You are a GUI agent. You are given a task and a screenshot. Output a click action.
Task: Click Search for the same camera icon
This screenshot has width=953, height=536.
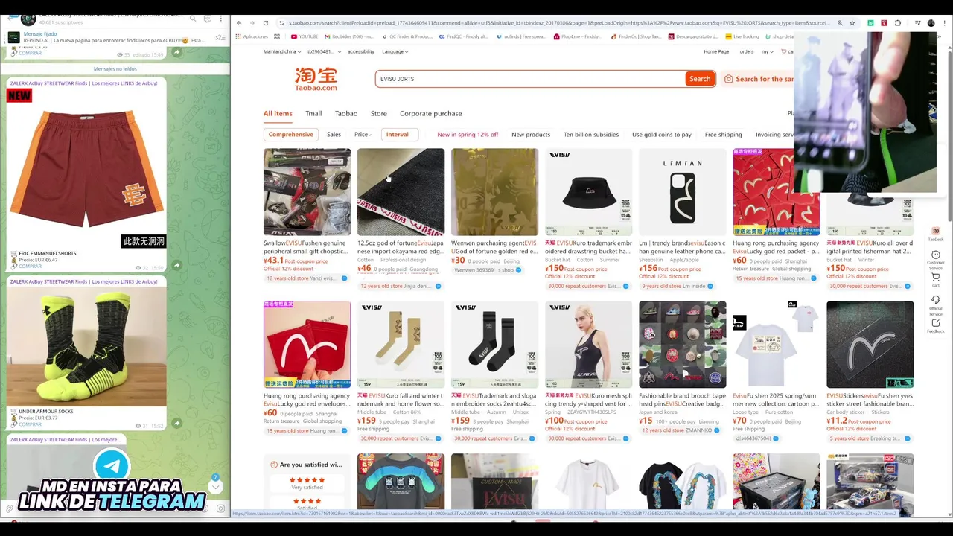tap(728, 79)
